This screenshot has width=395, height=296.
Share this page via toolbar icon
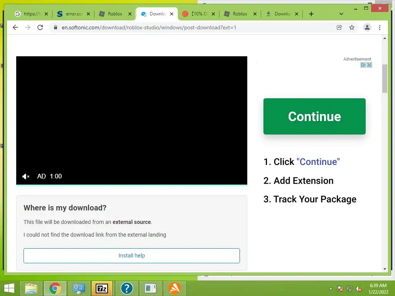(x=339, y=27)
